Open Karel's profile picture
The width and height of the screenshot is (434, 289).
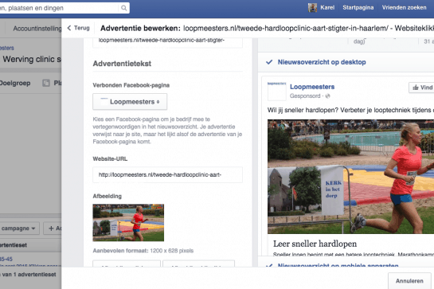point(312,7)
